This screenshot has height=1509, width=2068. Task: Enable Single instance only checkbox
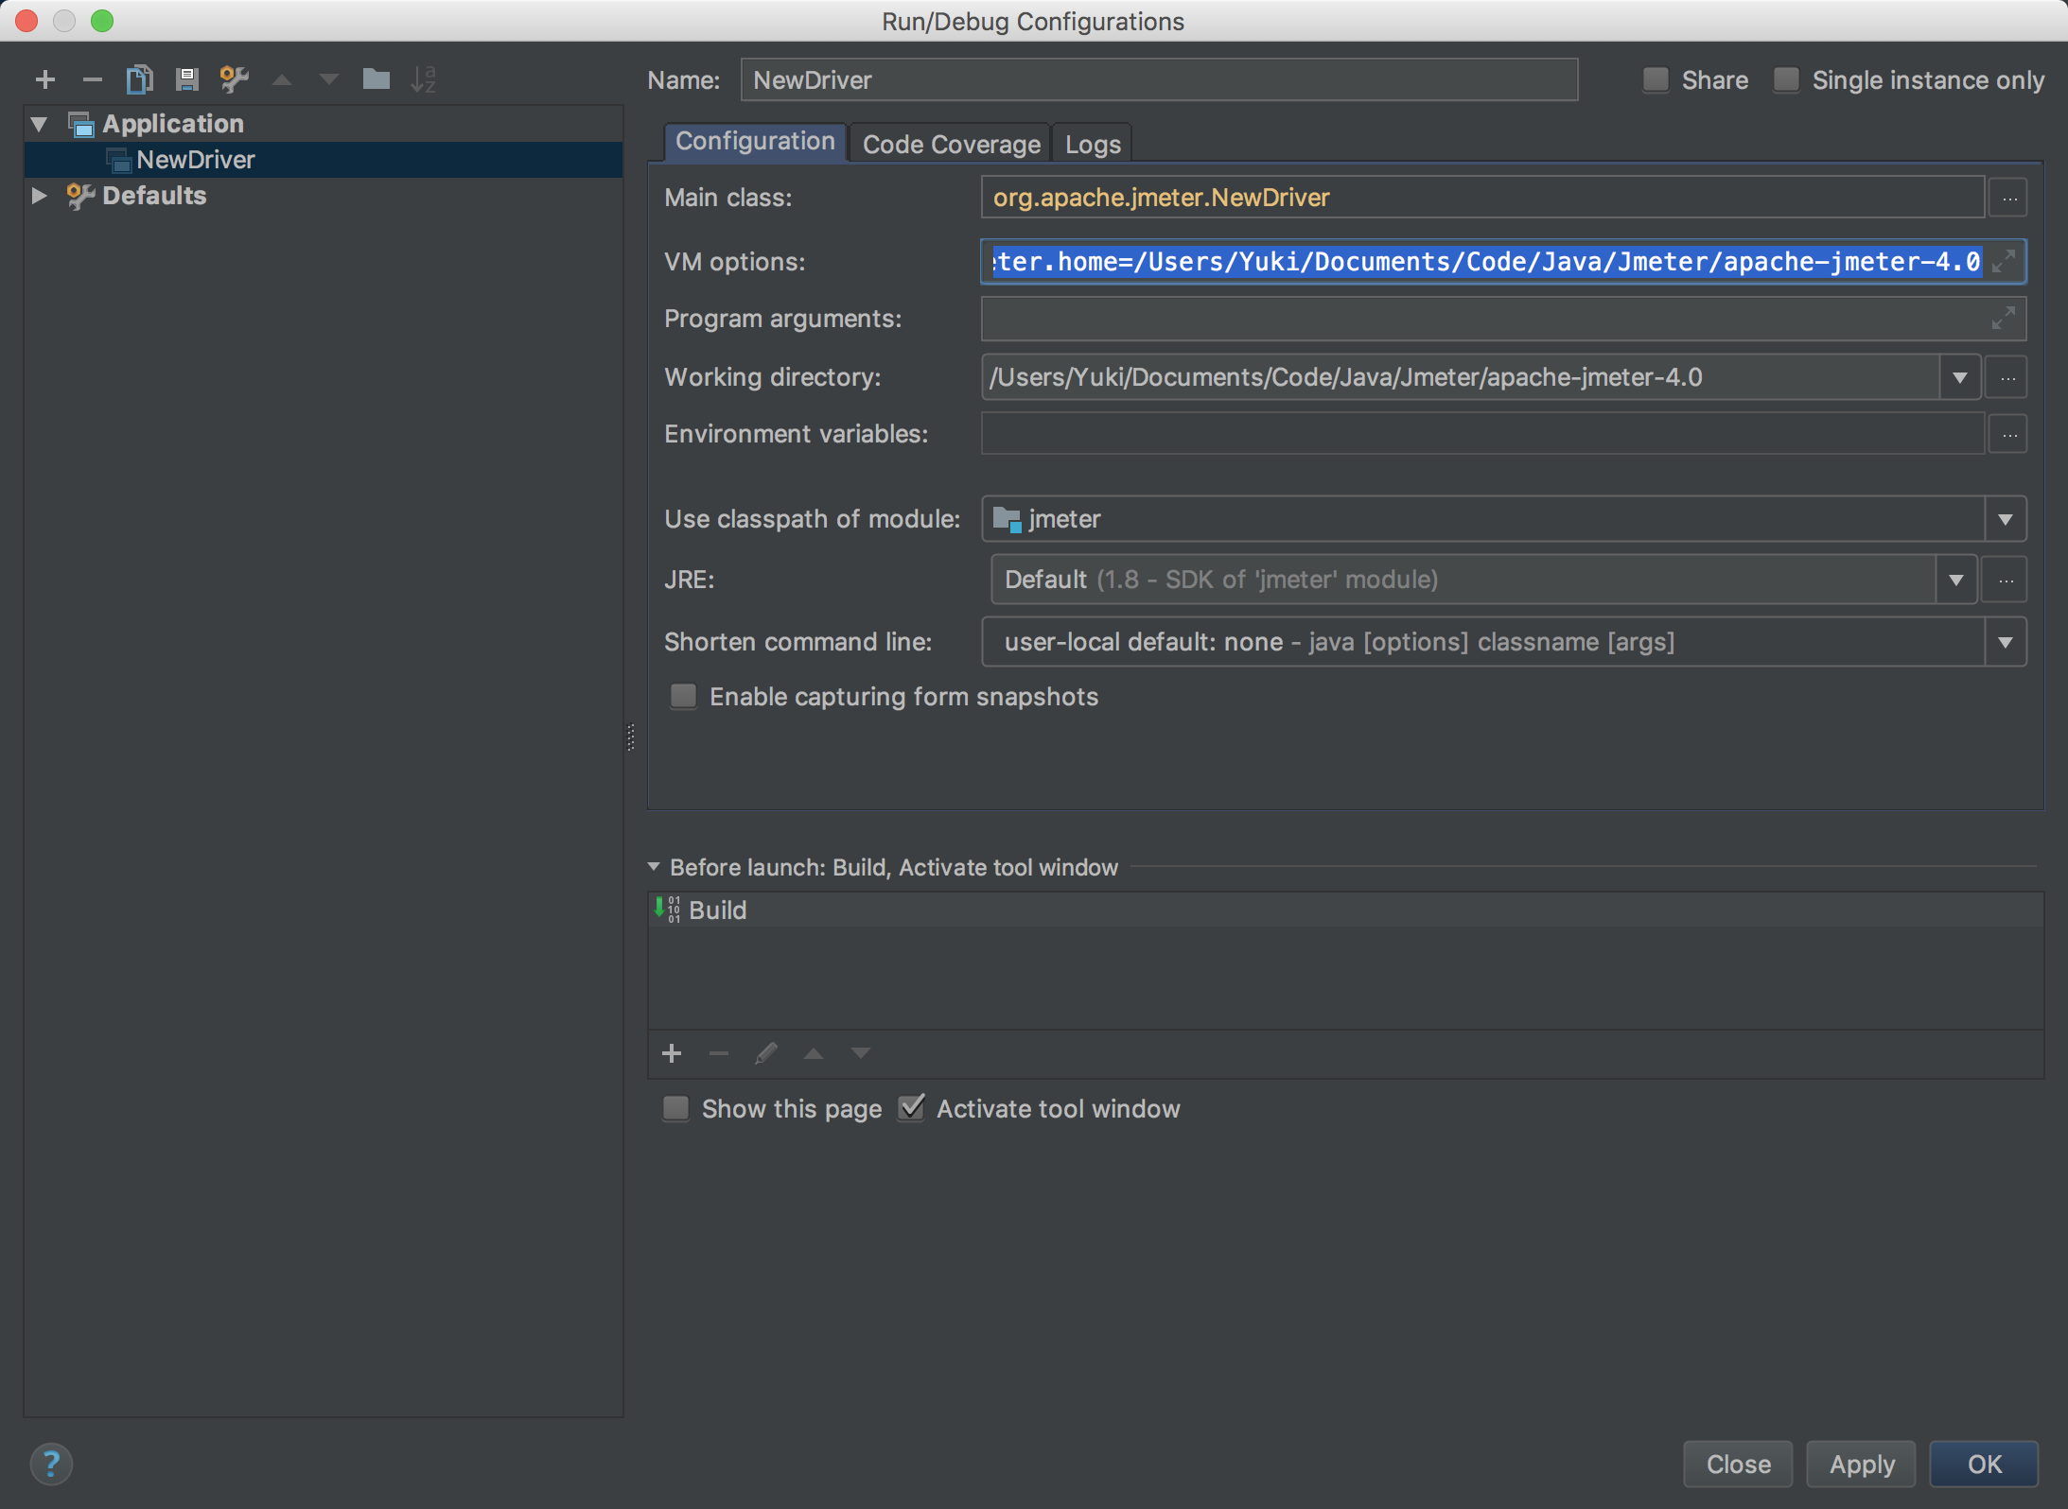pyautogui.click(x=1786, y=80)
